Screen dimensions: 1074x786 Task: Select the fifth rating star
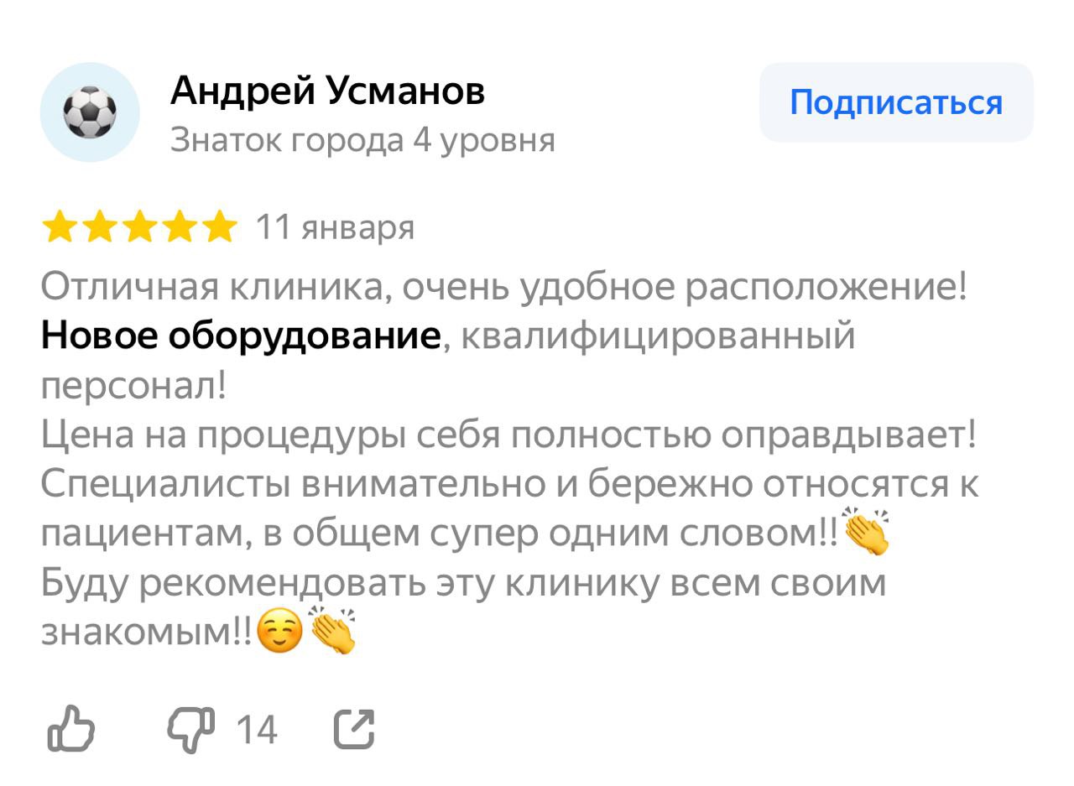point(220,227)
